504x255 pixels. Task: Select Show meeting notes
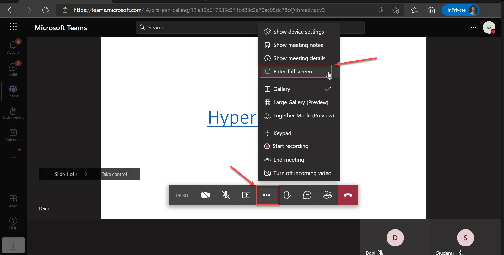[299, 45]
